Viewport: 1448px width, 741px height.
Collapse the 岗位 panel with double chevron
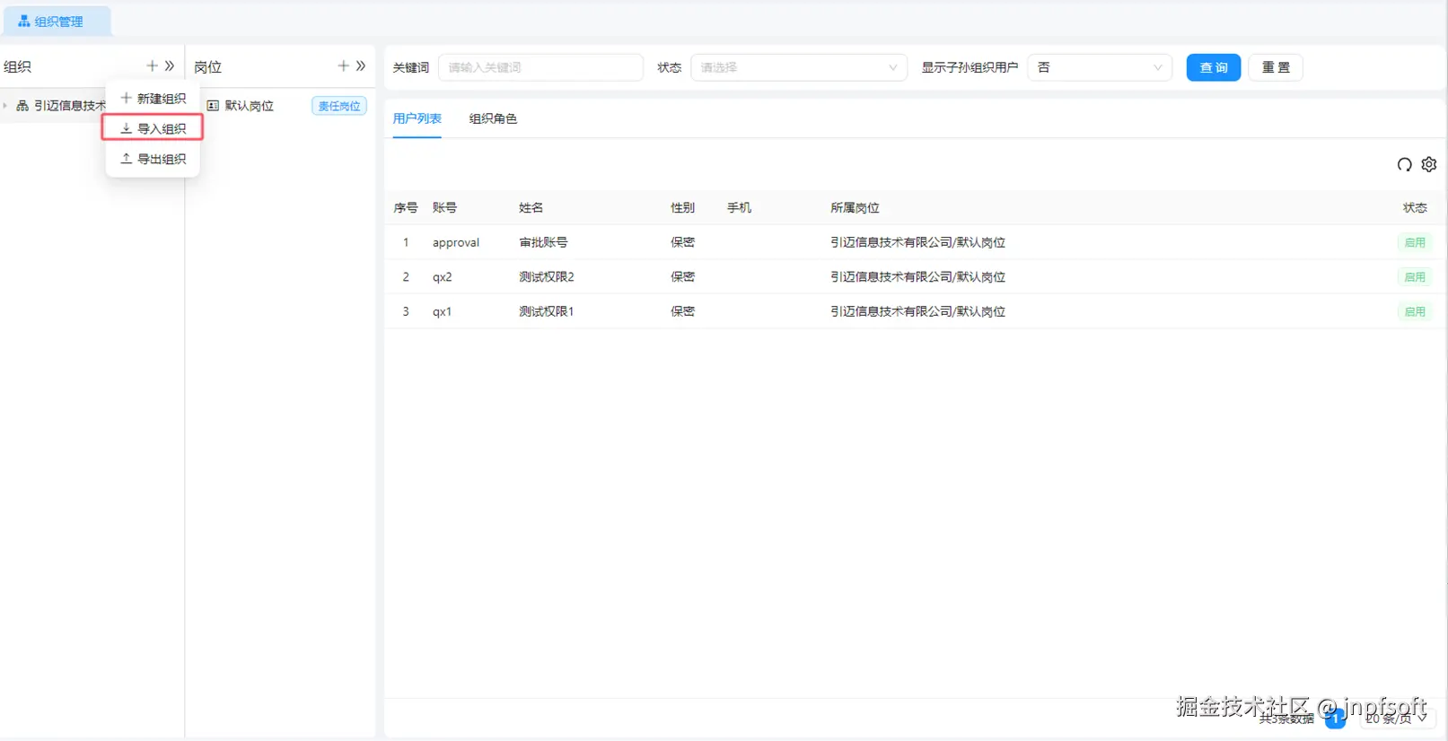[x=361, y=66]
